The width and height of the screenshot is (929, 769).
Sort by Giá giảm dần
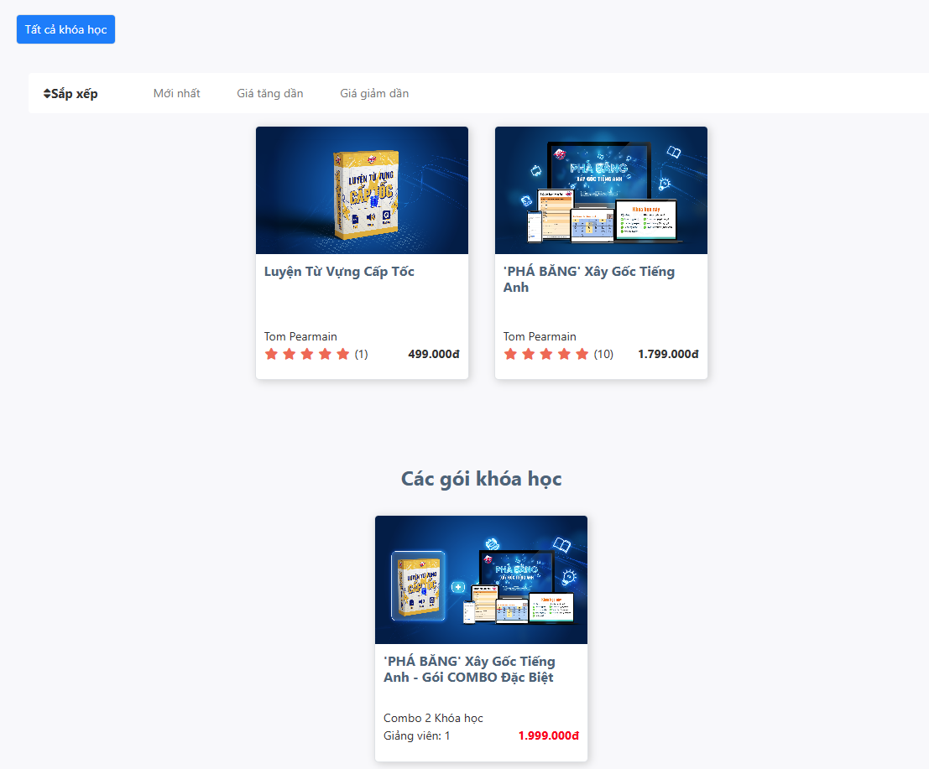point(374,93)
